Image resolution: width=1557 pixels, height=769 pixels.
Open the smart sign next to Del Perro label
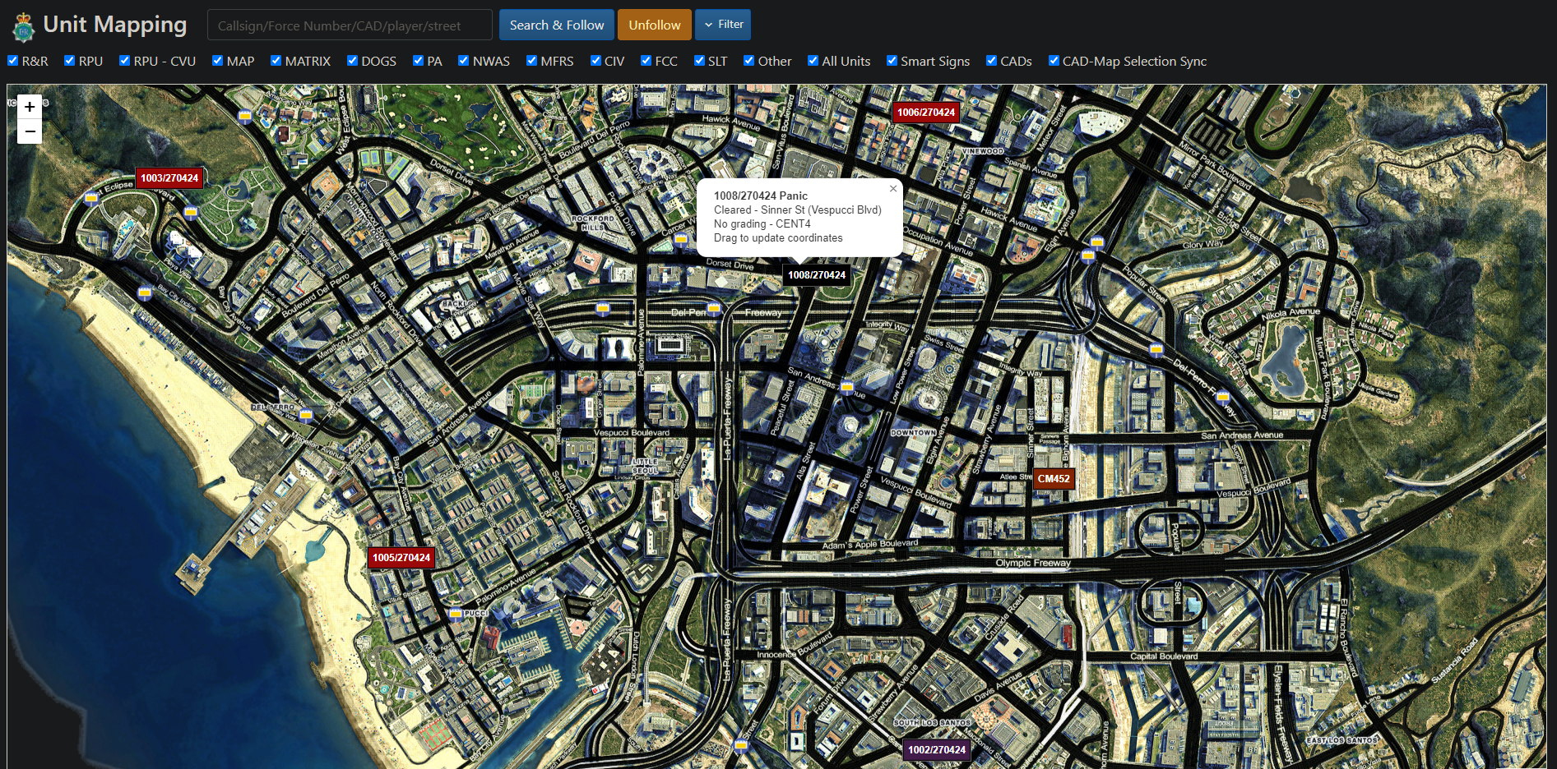click(306, 415)
